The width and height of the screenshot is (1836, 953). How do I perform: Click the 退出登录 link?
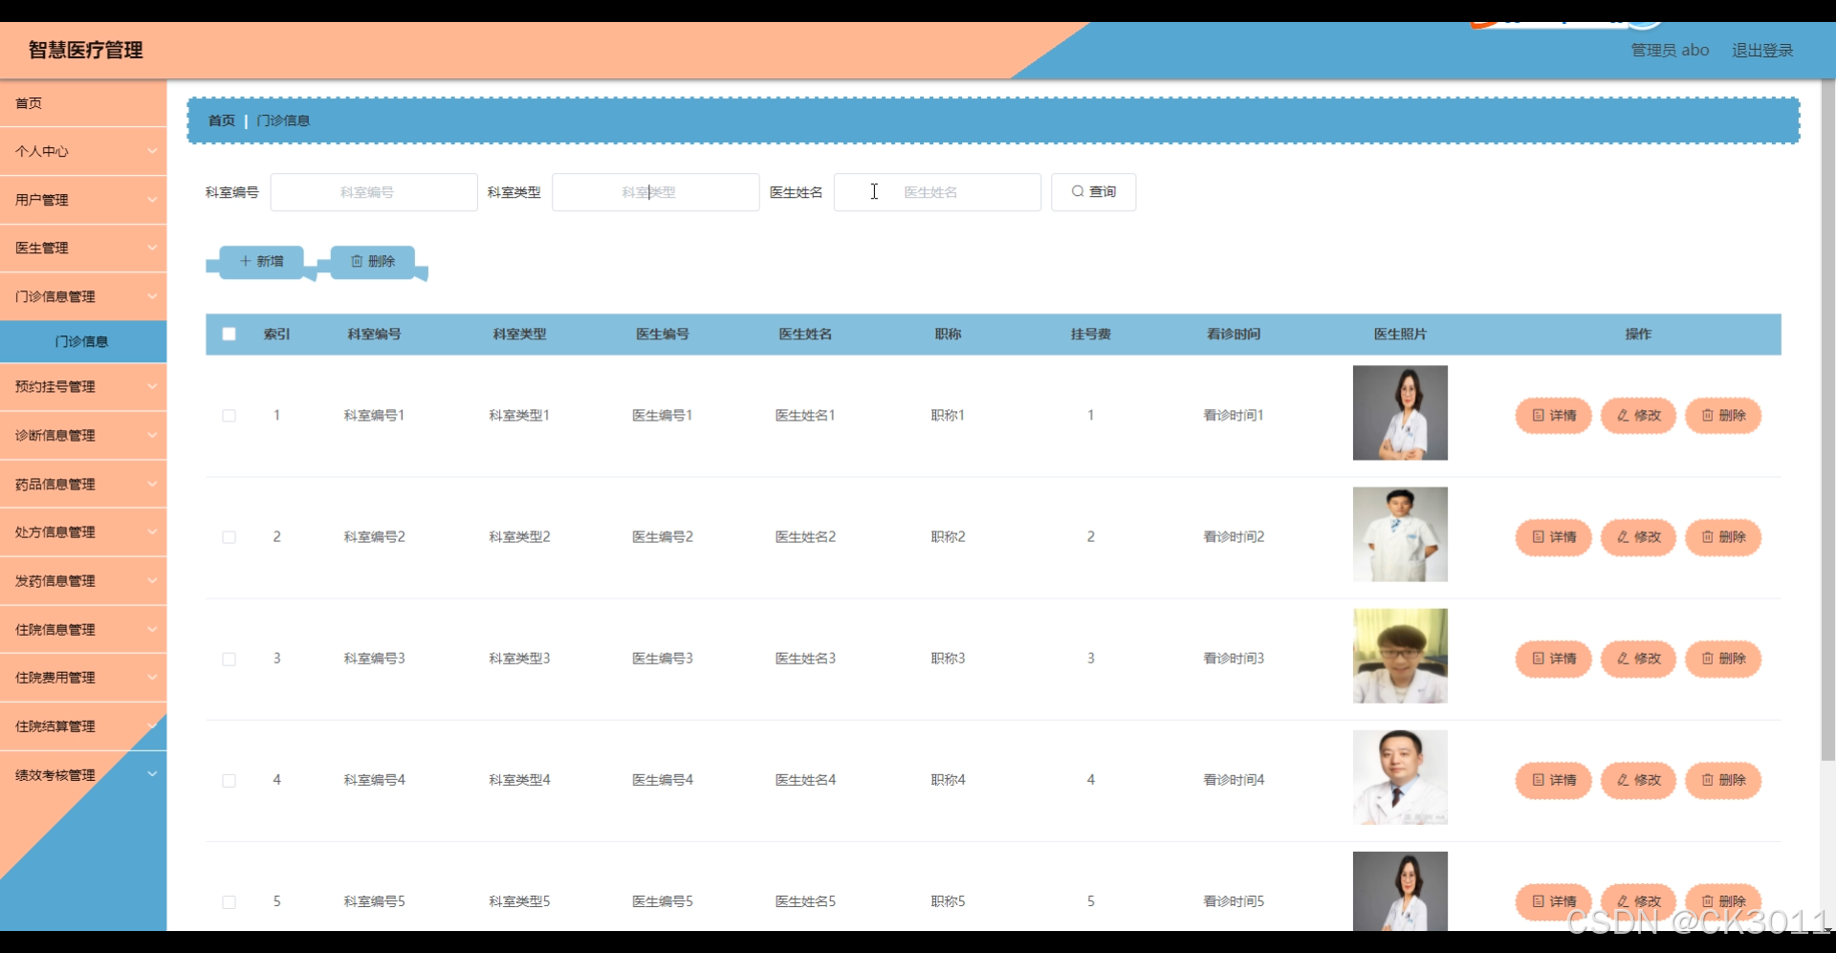pyautogui.click(x=1762, y=50)
